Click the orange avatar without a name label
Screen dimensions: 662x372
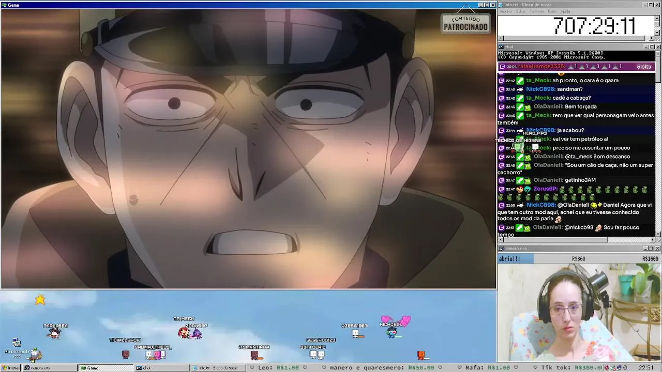(421, 355)
